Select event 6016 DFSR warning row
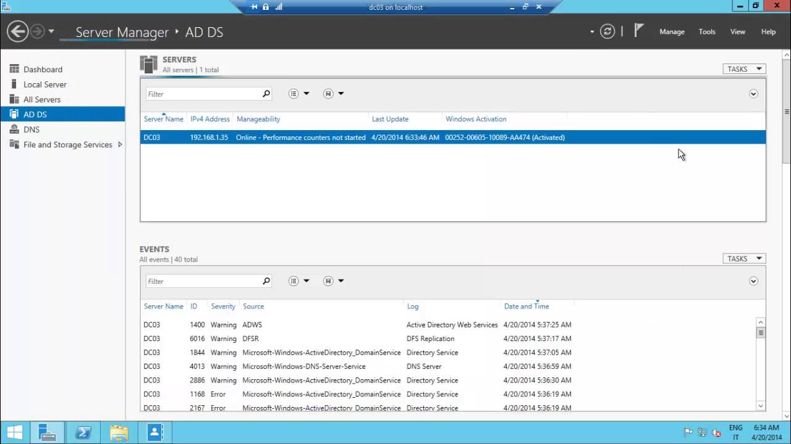 coord(448,339)
